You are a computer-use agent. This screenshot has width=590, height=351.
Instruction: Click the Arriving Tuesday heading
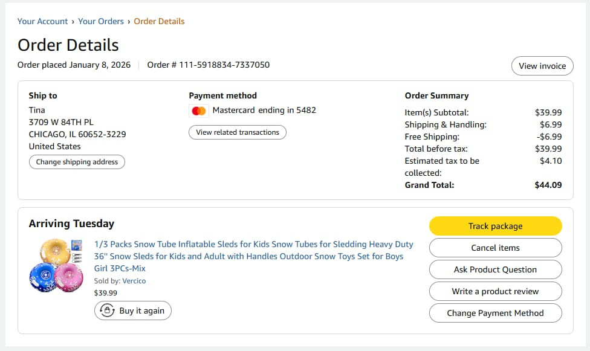click(x=71, y=224)
